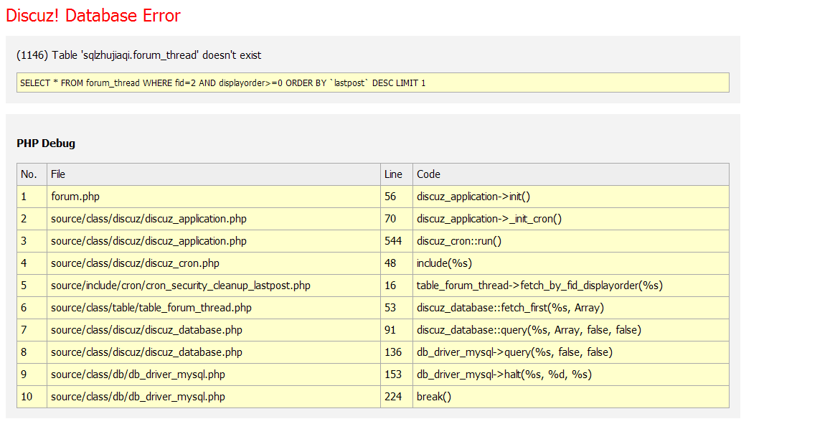Select the error message about forum_thread table
The width and height of the screenshot is (835, 424).
pyautogui.click(x=139, y=55)
